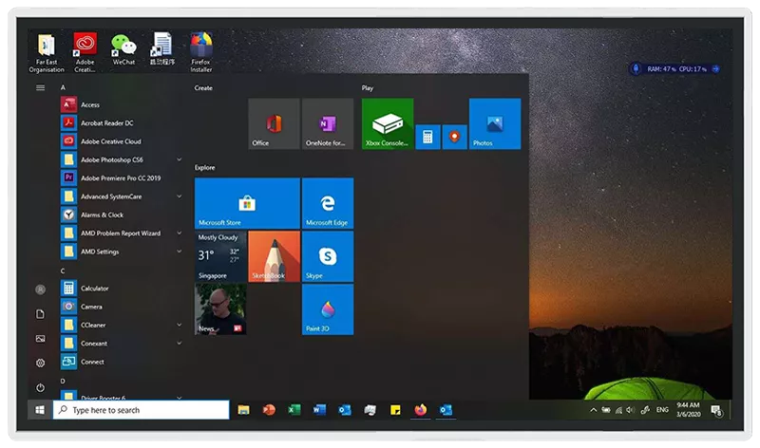Screen dimensions: 760x448
Task: Expand the CCleaner folder chevron
Action: pyautogui.click(x=180, y=325)
